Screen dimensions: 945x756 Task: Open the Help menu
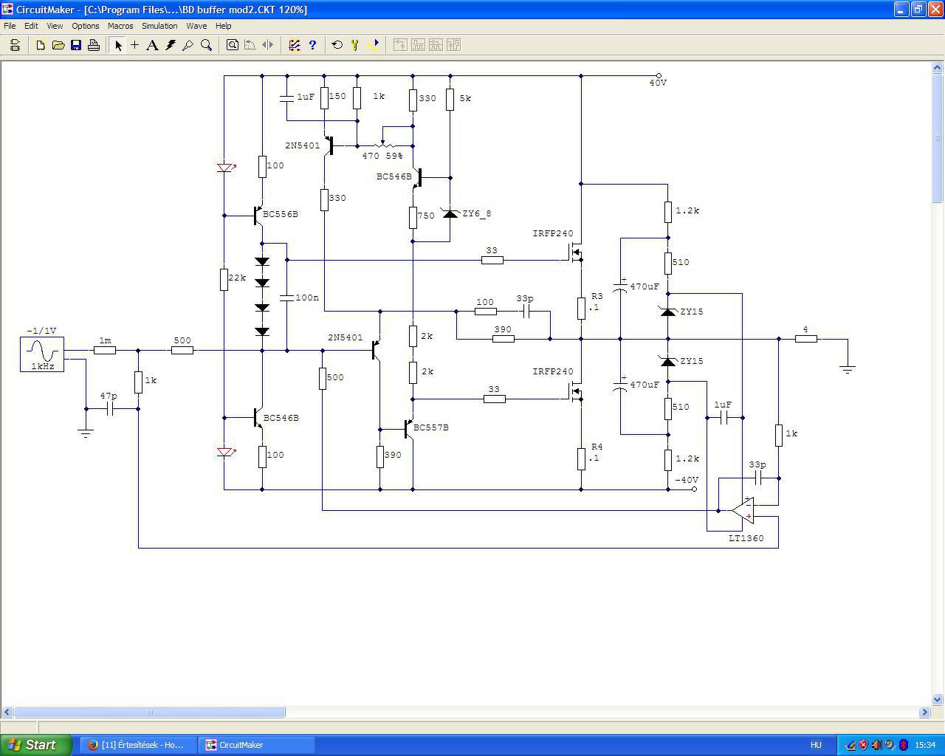pyautogui.click(x=223, y=26)
